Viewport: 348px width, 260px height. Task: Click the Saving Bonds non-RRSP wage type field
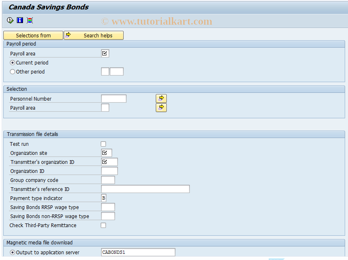pos(108,216)
